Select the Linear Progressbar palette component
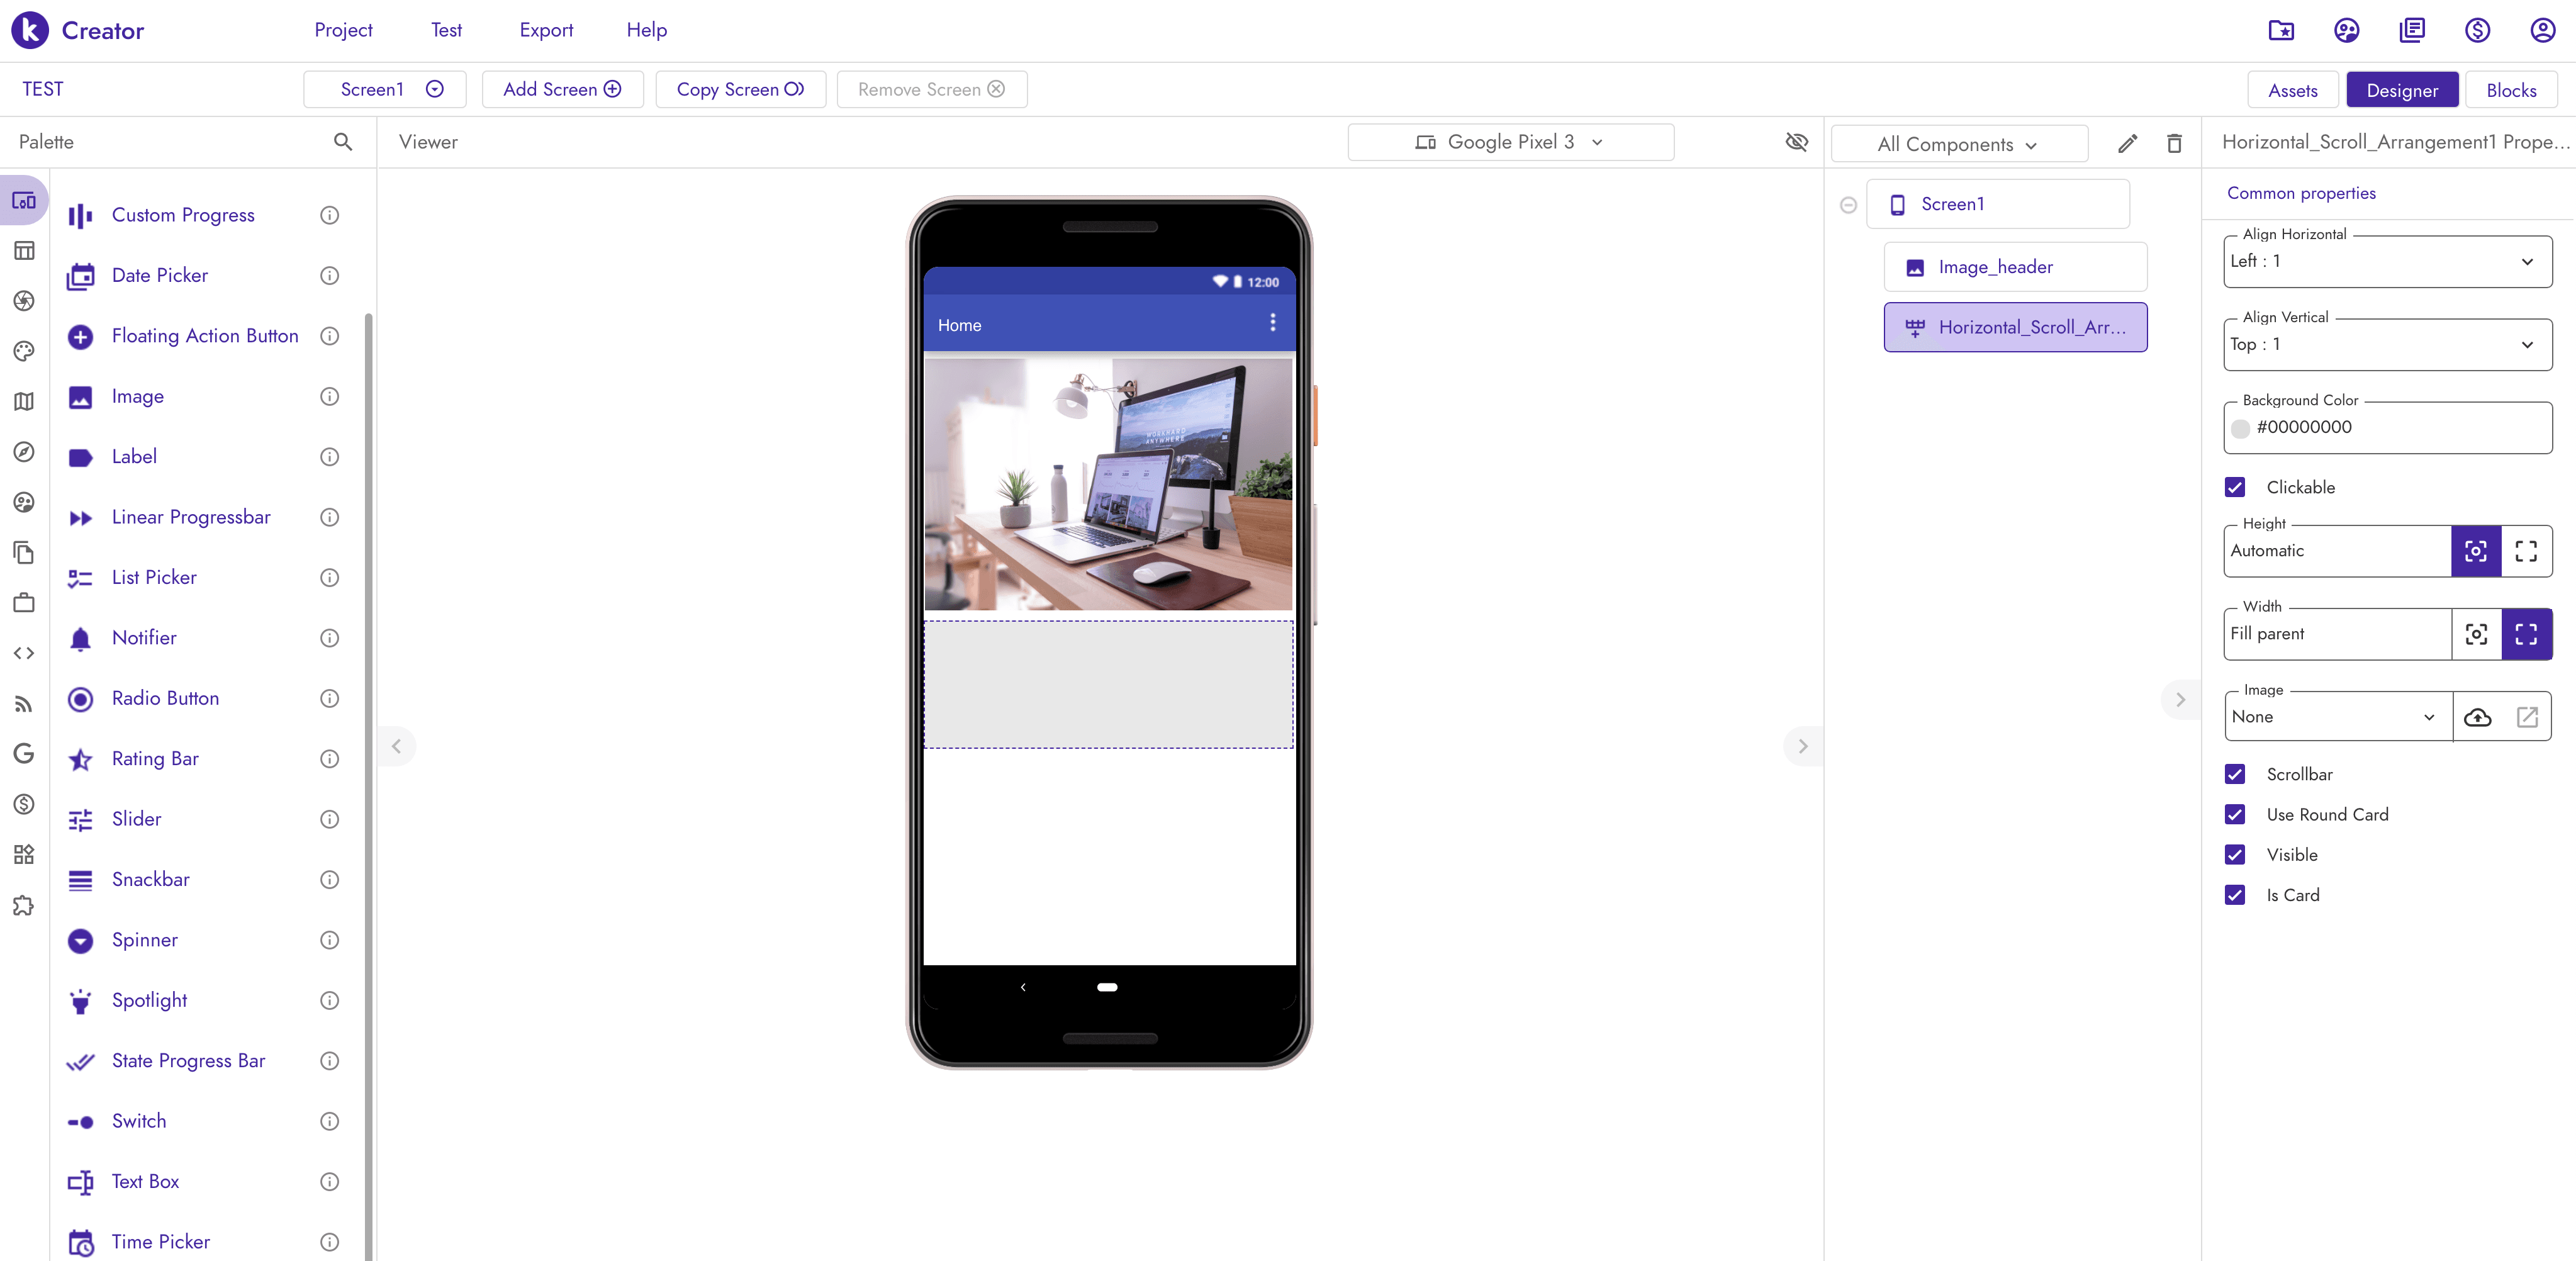The height and width of the screenshot is (1261, 2576). (x=191, y=517)
